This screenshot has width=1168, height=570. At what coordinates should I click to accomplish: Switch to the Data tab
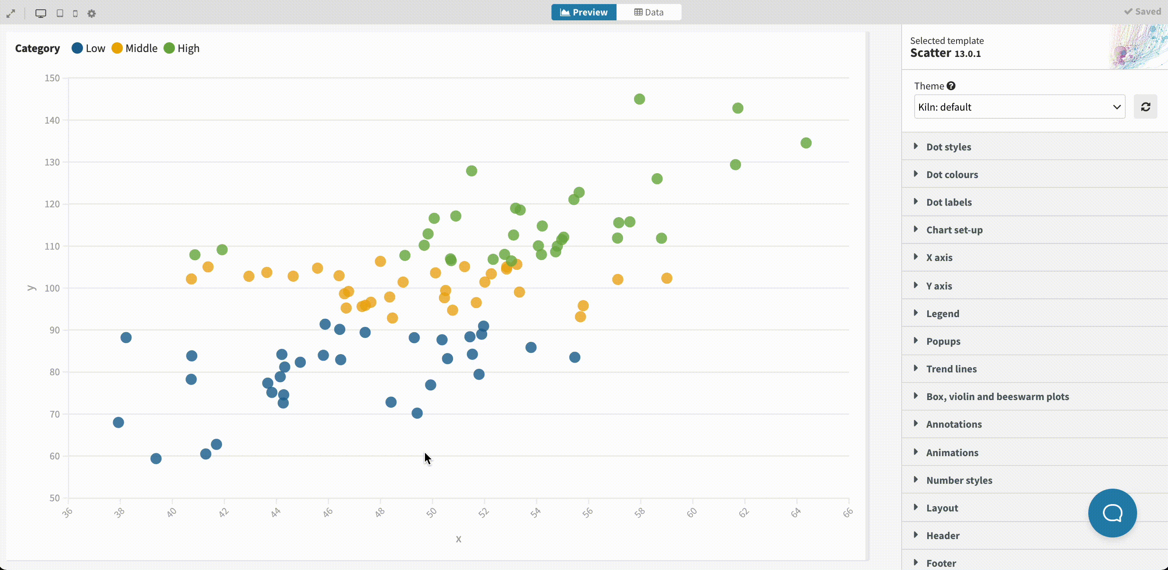[x=649, y=12]
